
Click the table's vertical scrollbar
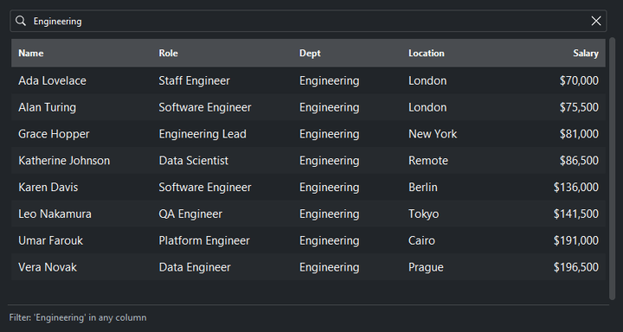pos(612,169)
